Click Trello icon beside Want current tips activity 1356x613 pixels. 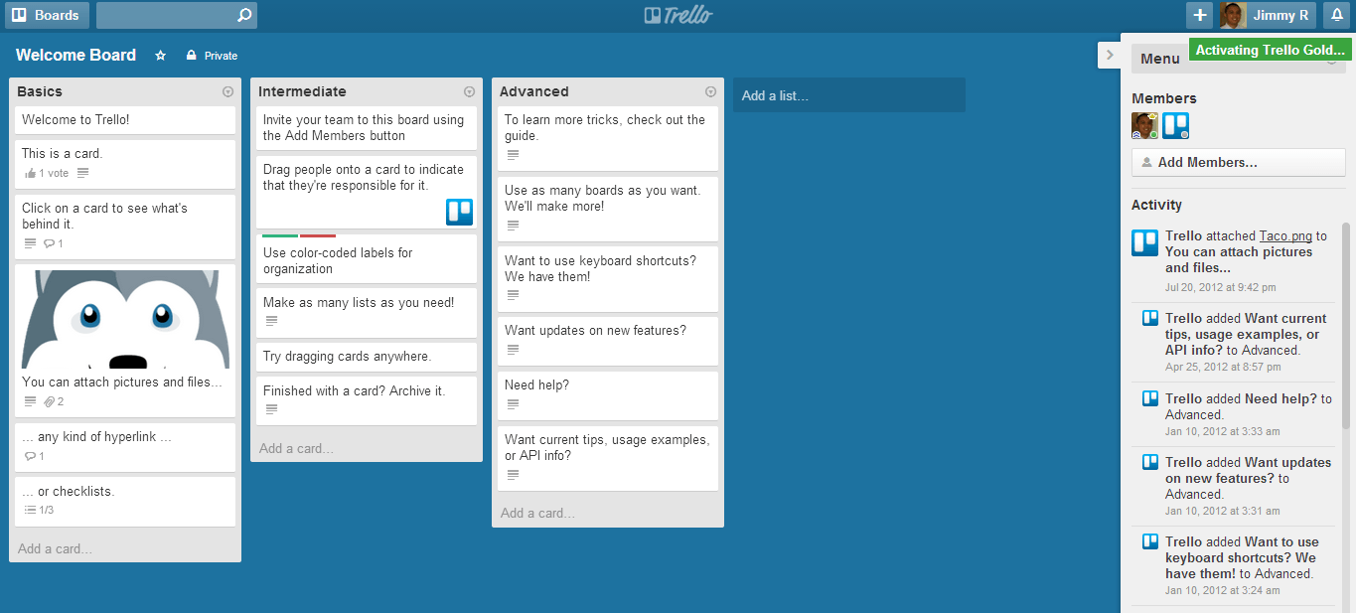pyautogui.click(x=1150, y=318)
